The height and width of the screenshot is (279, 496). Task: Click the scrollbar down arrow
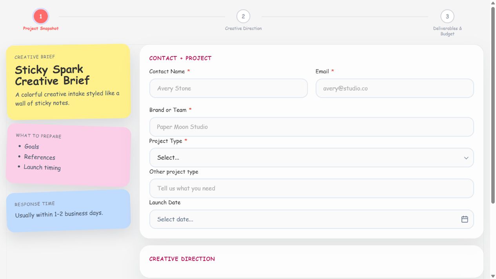[x=493, y=276]
